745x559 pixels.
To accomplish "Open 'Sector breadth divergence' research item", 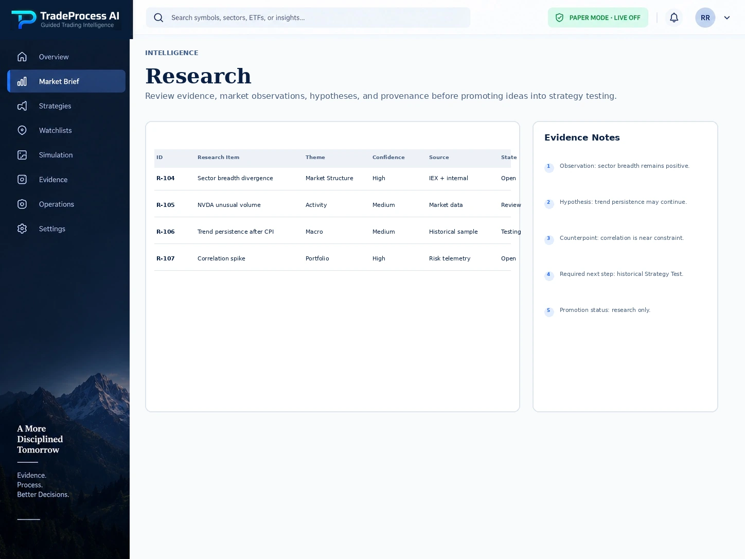I will point(235,178).
